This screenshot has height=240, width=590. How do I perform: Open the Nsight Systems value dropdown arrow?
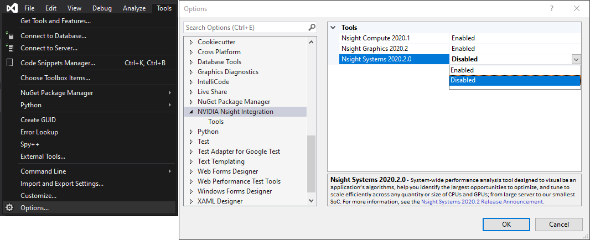(x=576, y=60)
